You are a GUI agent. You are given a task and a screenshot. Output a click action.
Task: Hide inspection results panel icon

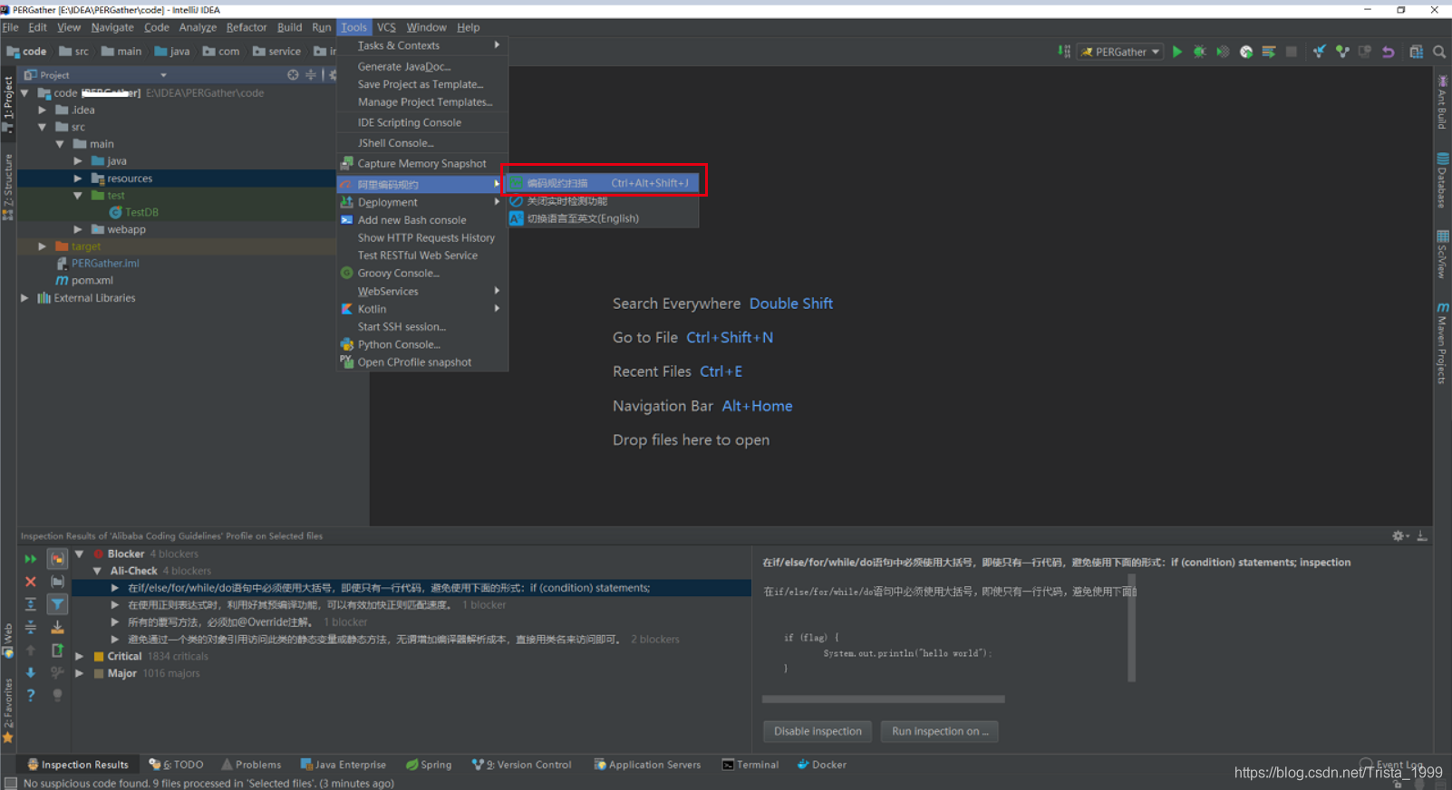click(1422, 536)
